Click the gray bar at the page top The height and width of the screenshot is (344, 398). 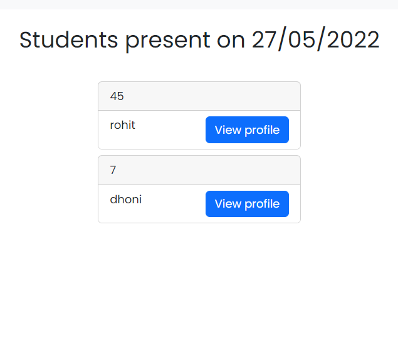(x=199, y=4)
